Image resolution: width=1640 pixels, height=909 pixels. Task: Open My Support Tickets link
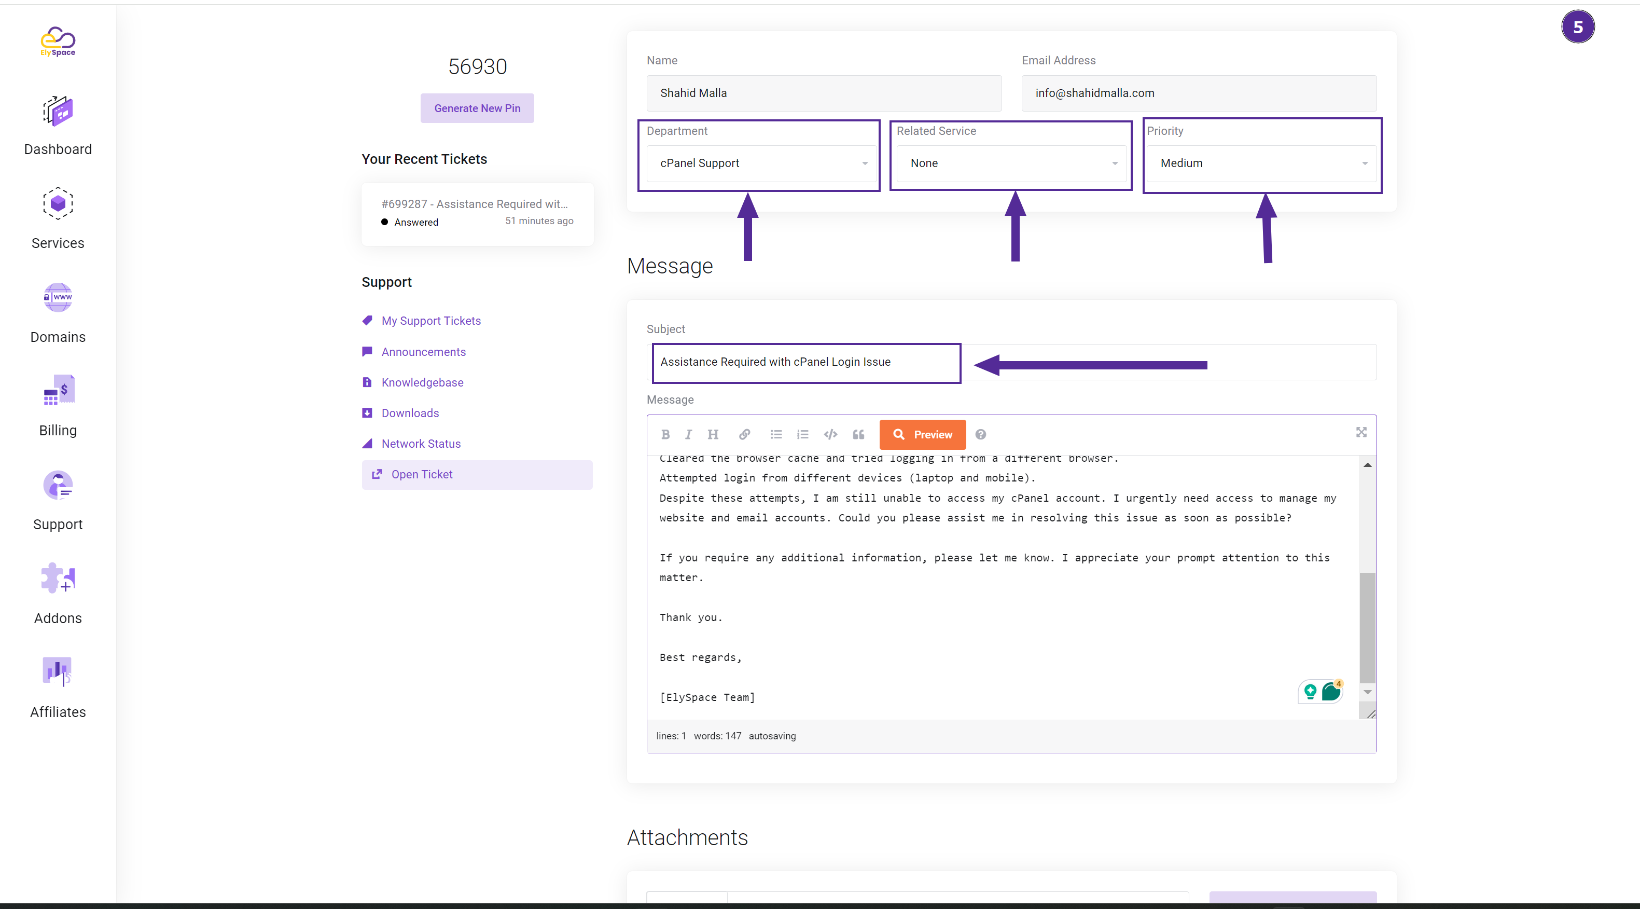tap(430, 320)
